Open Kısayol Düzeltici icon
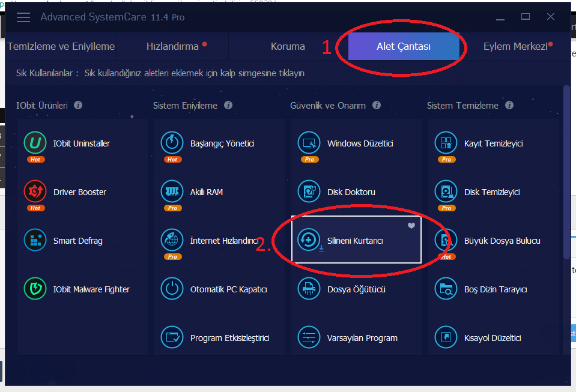The height and width of the screenshot is (392, 576). tap(446, 337)
